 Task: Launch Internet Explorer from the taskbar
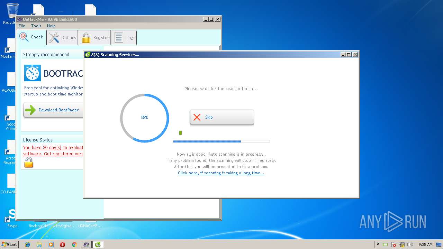click(x=28, y=245)
